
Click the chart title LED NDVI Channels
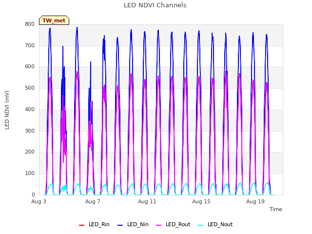(155, 5)
